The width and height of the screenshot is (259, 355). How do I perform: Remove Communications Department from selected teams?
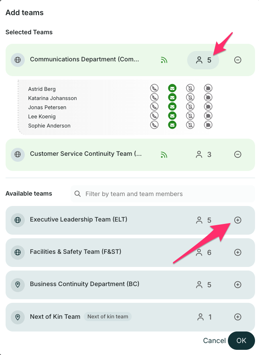(x=237, y=60)
